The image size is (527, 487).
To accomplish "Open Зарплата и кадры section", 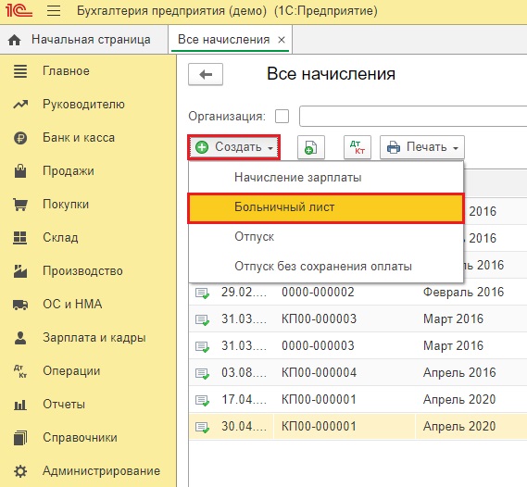I will tap(94, 338).
